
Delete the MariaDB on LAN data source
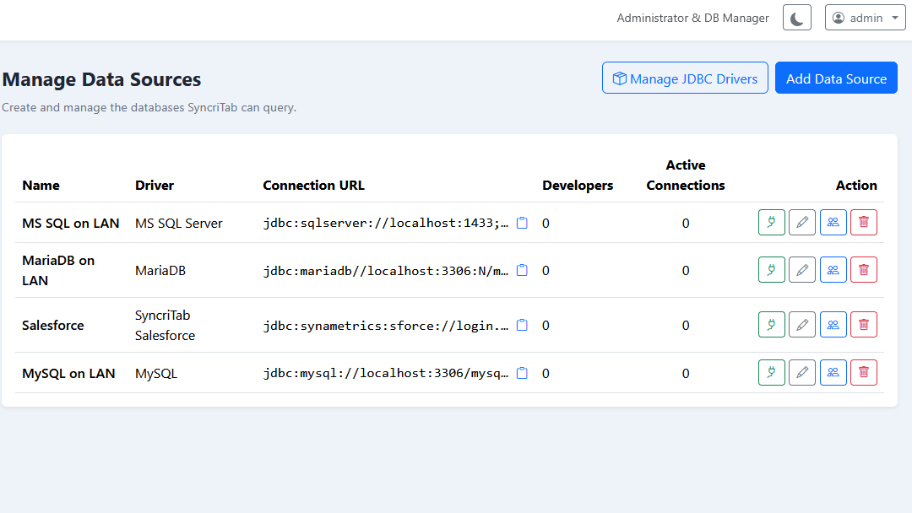pyautogui.click(x=864, y=270)
